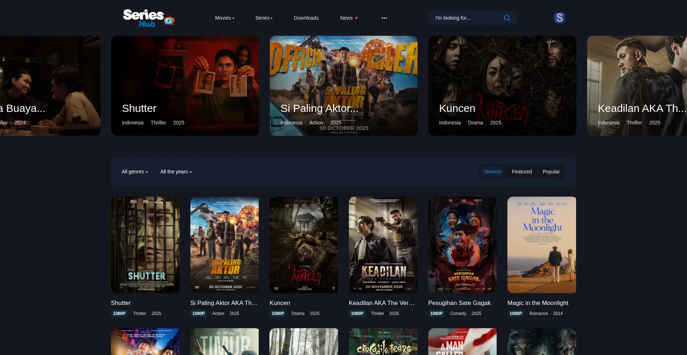Open the Magic in the Moonlight title link
687x355 pixels.
click(x=538, y=303)
